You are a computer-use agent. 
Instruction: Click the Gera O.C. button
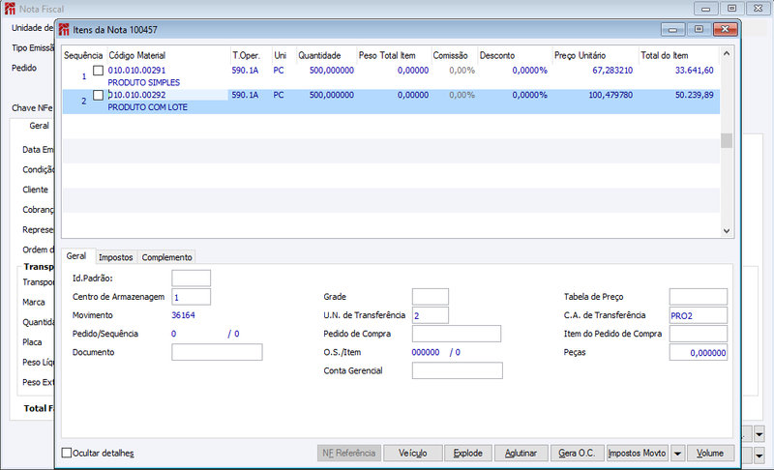pos(578,453)
